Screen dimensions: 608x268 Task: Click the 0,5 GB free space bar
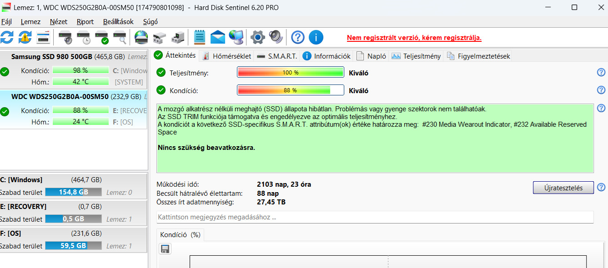coord(73,219)
